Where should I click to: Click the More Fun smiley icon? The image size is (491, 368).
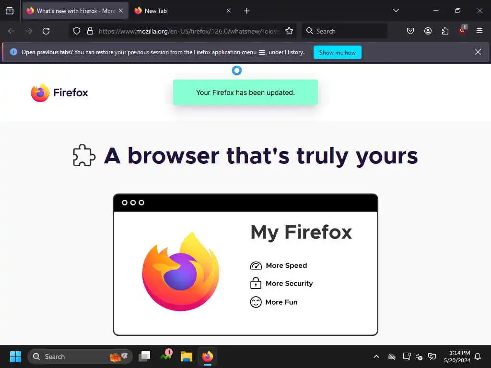[x=256, y=302]
